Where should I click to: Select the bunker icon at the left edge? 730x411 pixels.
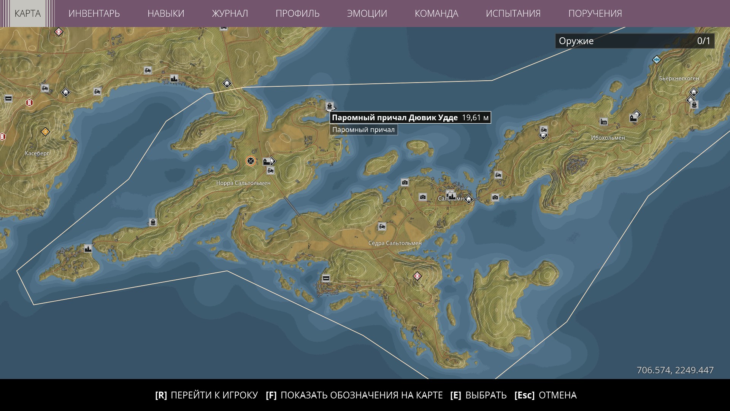click(8, 99)
